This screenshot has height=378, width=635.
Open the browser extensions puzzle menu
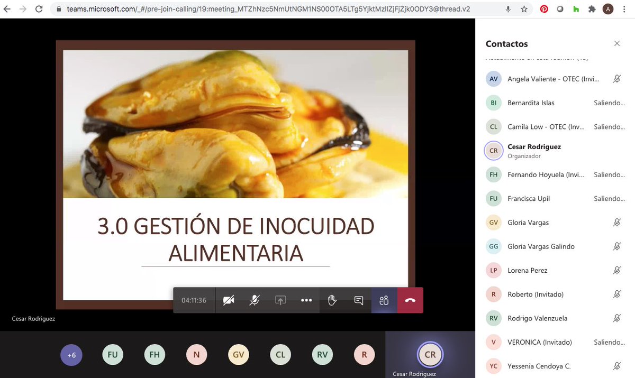click(x=592, y=9)
